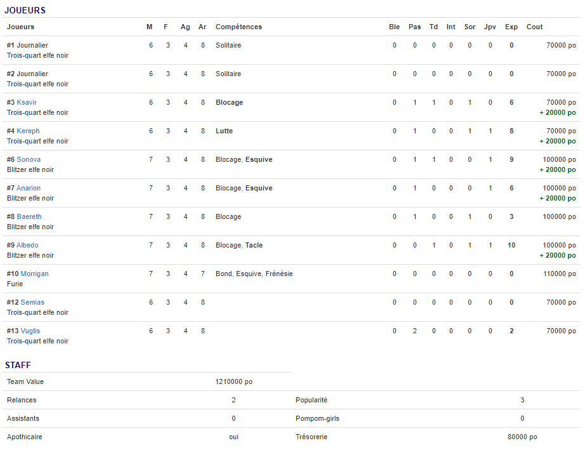This screenshot has height=450, width=585.
Task: Select the Anarion player link
Action: click(x=29, y=188)
